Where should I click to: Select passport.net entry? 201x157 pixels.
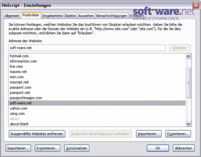[97, 93]
